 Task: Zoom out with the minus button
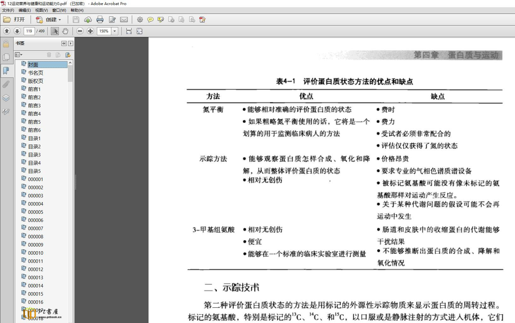80,31
